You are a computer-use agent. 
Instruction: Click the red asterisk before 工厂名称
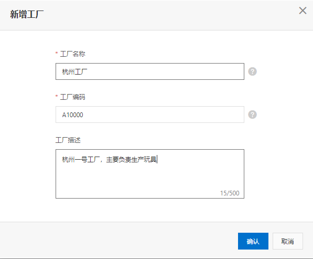click(57, 53)
